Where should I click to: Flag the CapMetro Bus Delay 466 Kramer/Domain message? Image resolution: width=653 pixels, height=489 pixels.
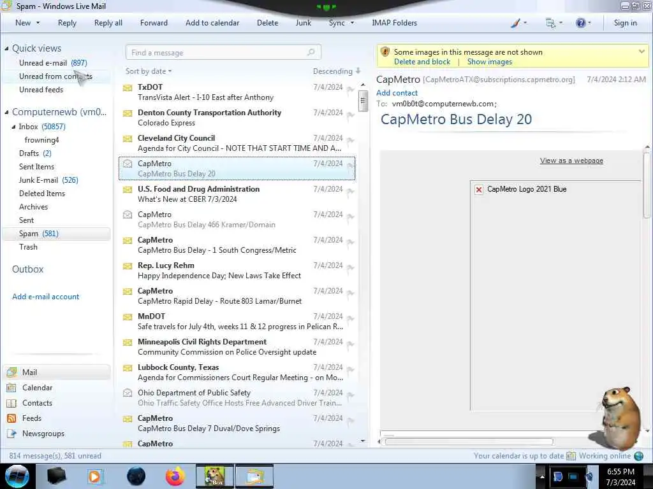350,217
